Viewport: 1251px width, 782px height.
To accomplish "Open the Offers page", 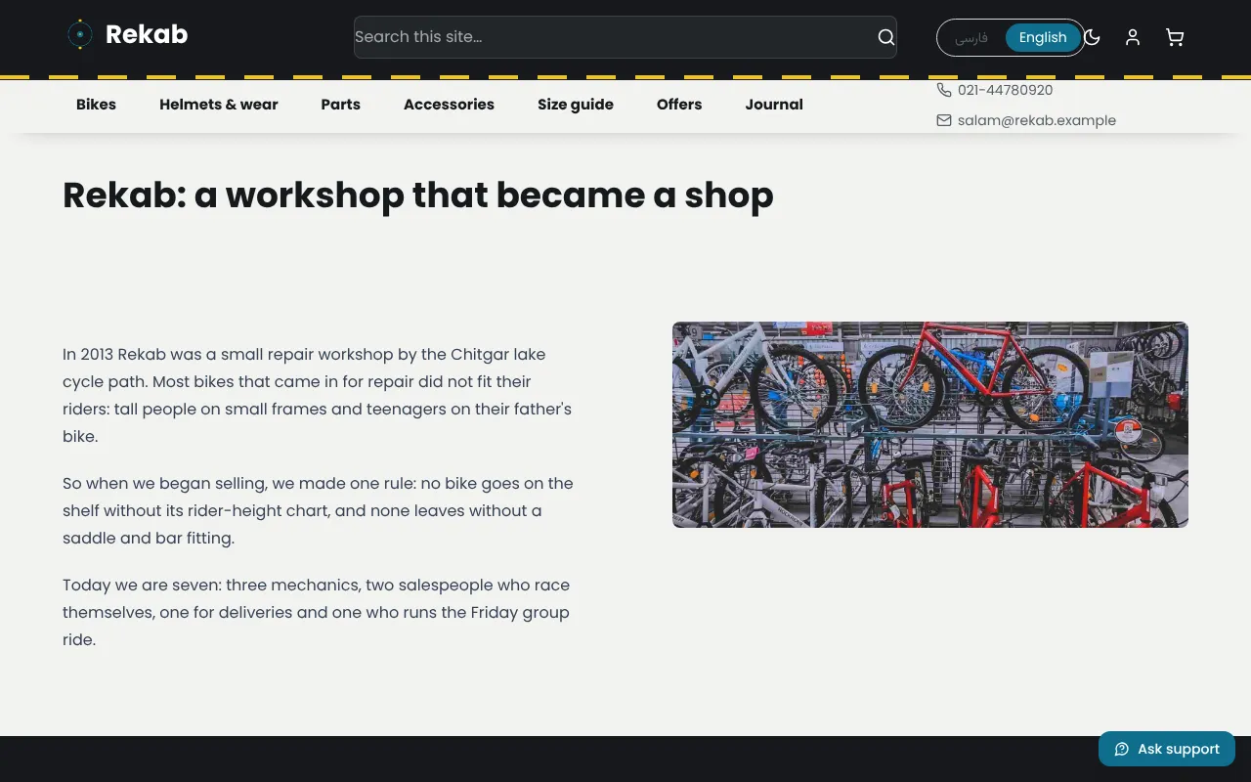I will 679,105.
